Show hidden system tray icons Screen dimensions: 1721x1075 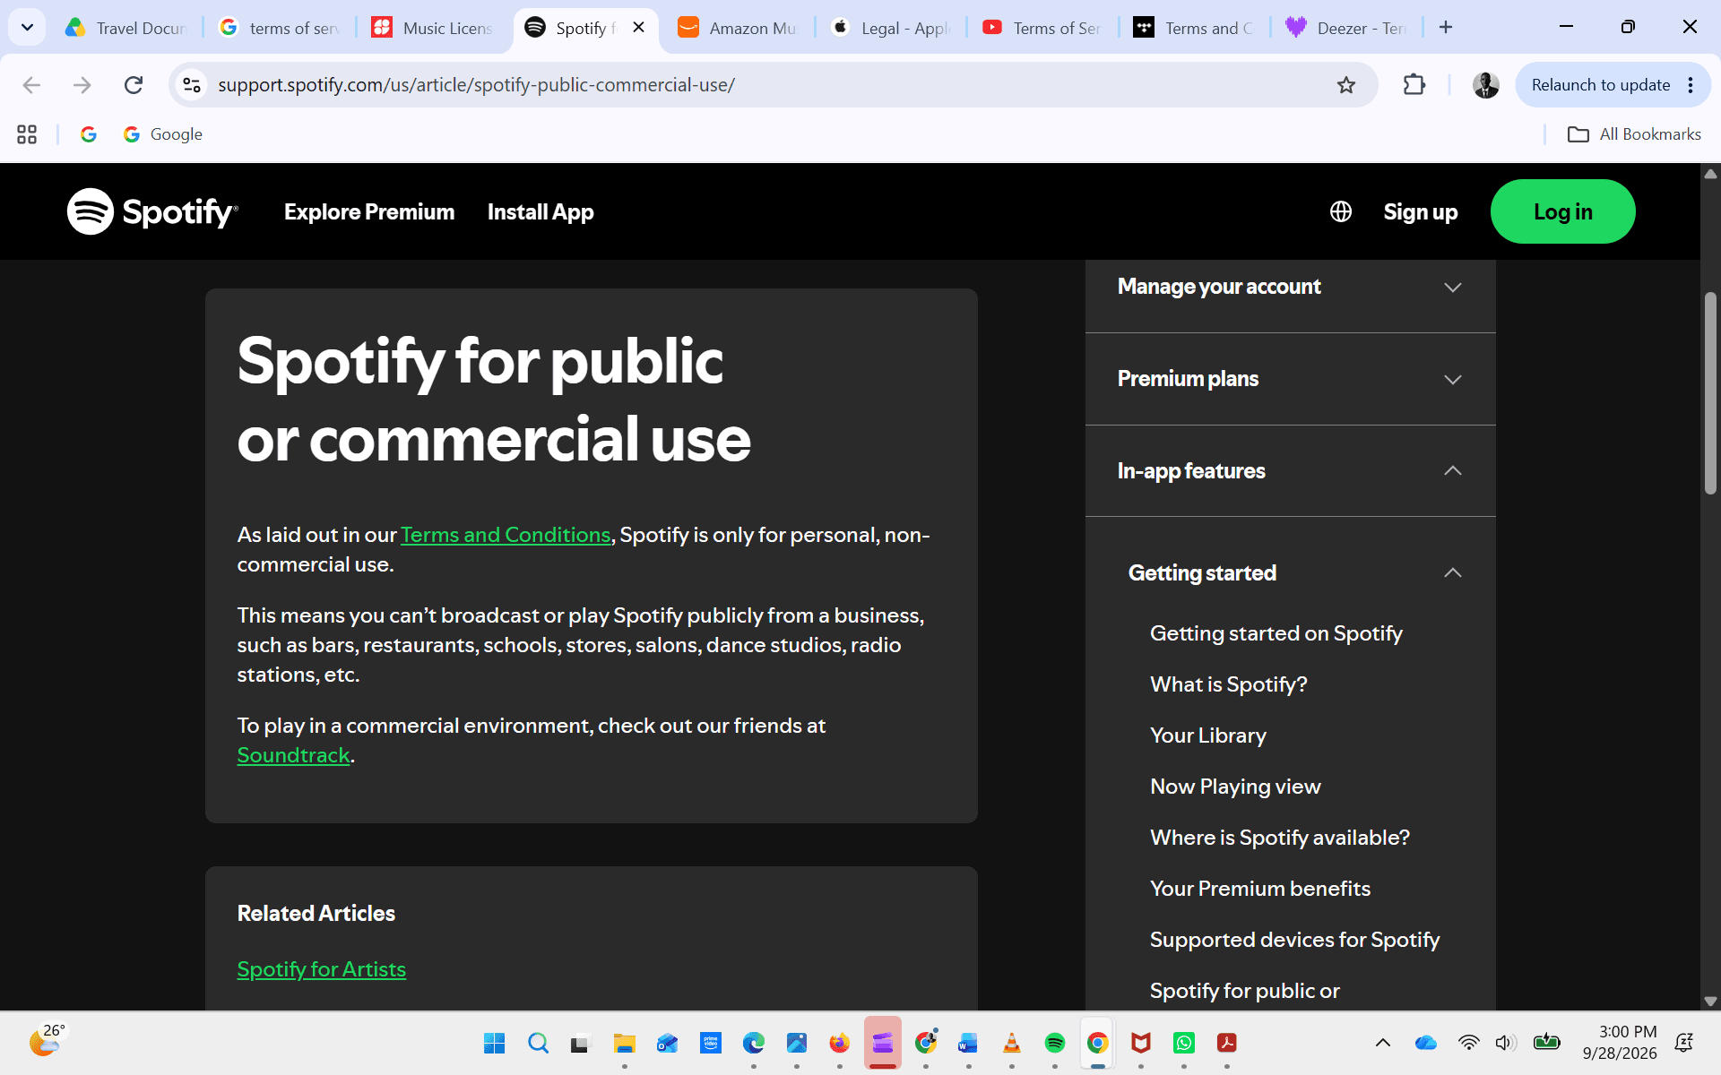click(1383, 1043)
